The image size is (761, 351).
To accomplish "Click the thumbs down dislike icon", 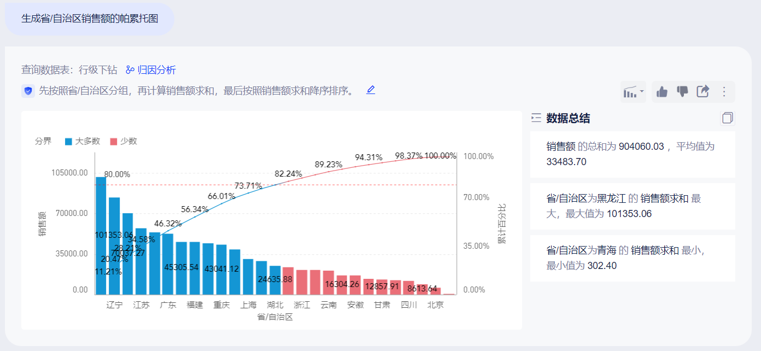I will click(682, 92).
